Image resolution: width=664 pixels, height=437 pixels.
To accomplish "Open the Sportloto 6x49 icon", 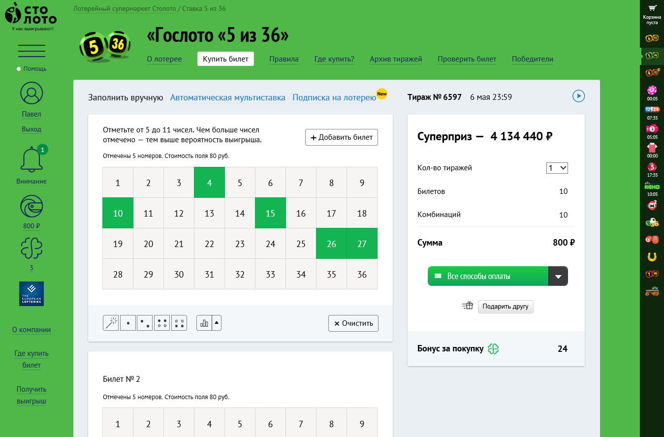I will click(x=652, y=291).
